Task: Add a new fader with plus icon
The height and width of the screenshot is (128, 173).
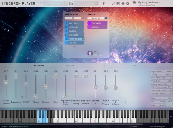Action: tap(125, 102)
